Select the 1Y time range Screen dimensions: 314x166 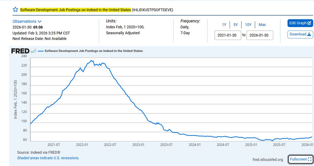[224, 25]
